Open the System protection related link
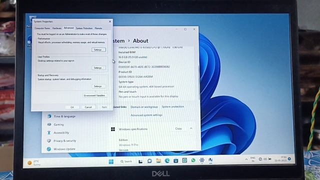The image size is (320, 180). pos(173,106)
